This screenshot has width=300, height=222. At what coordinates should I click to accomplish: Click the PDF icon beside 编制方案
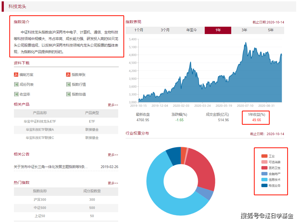click(x=16, y=75)
